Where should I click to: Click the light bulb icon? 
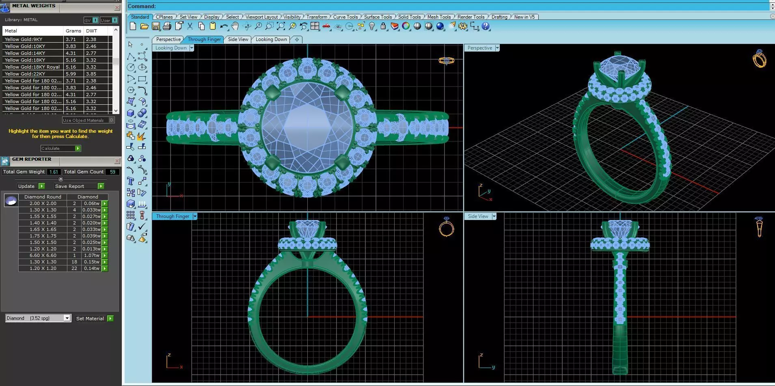click(x=372, y=26)
